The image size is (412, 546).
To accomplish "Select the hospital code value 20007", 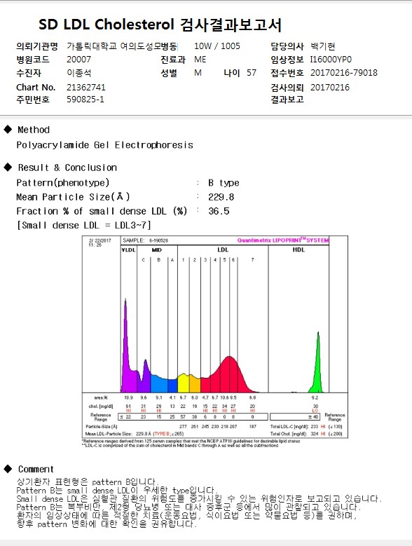I will tap(78, 60).
